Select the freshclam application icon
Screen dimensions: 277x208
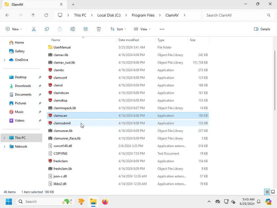click(50, 161)
